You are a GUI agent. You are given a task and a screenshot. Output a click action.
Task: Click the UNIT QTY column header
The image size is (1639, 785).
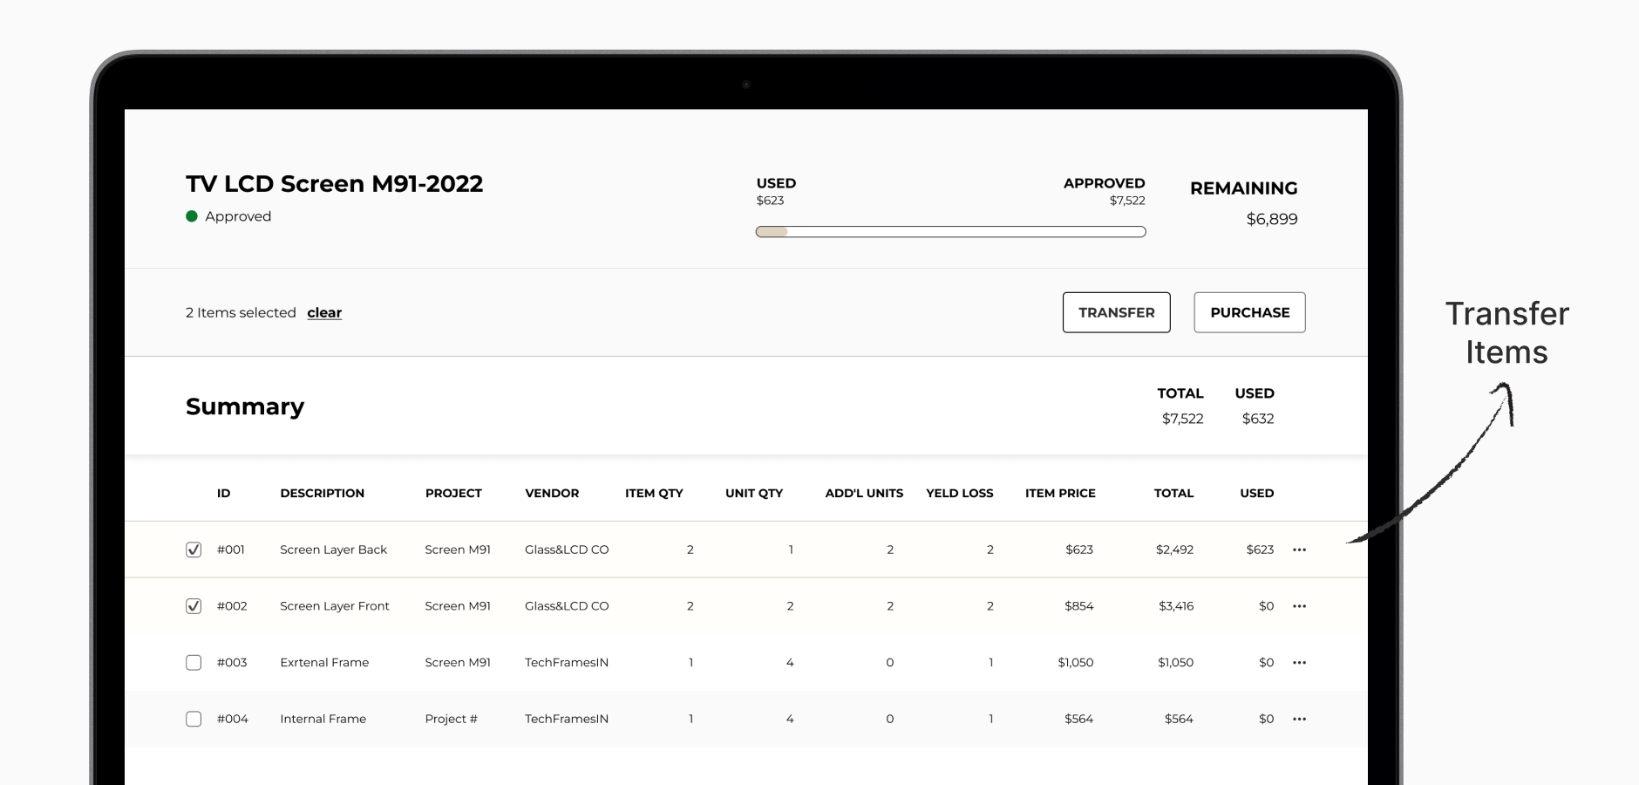pyautogui.click(x=754, y=493)
